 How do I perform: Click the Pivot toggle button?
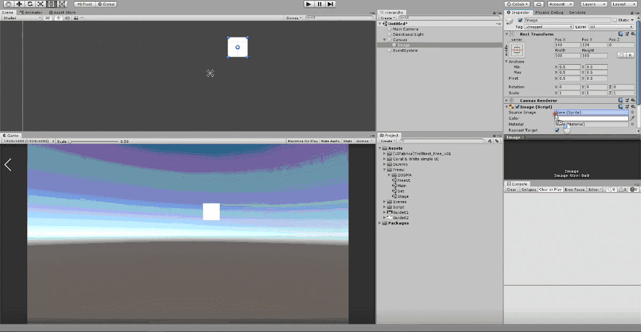84,4
